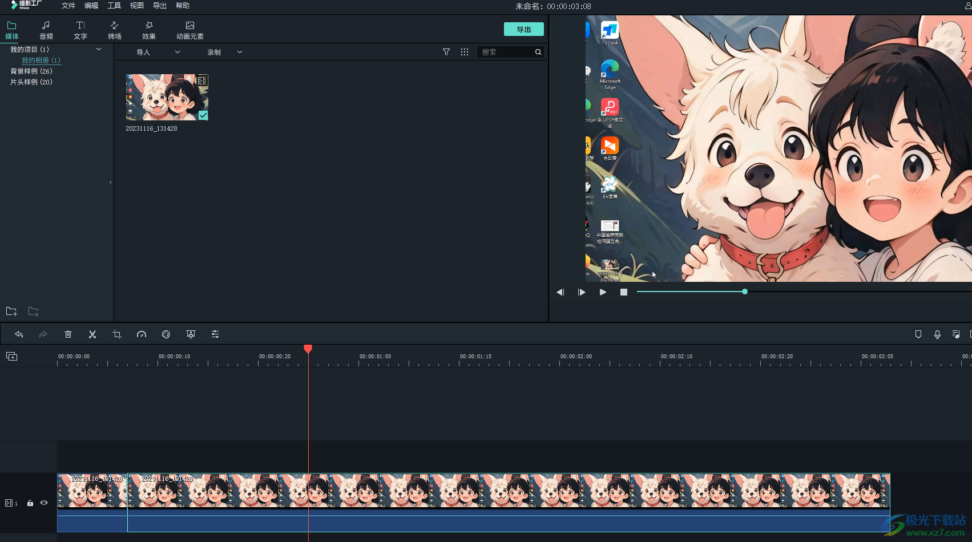Open the 文件 menu

click(x=68, y=6)
